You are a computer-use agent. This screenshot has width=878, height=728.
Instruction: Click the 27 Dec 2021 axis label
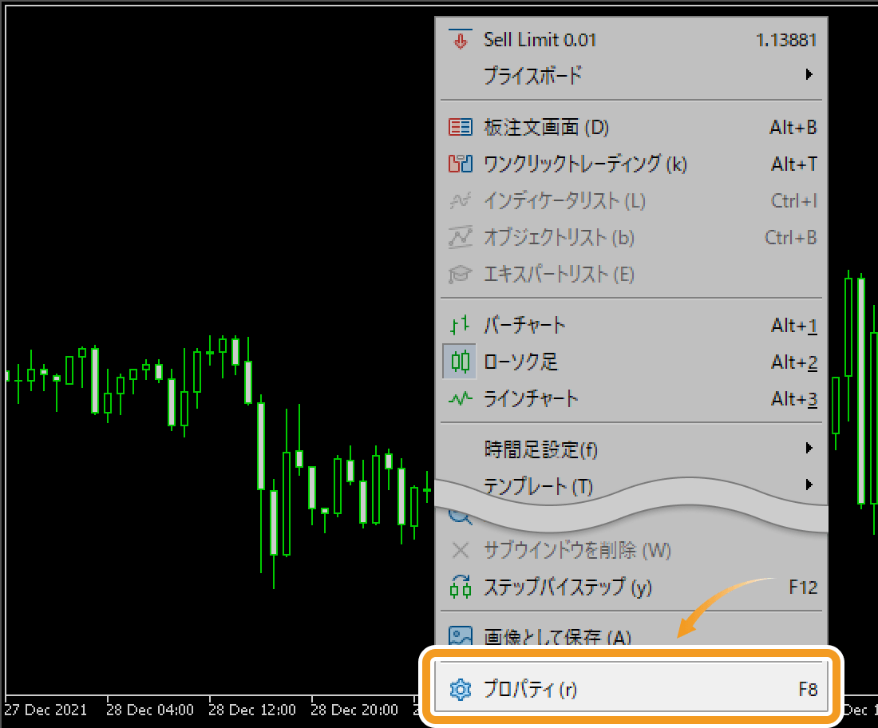pos(45,710)
